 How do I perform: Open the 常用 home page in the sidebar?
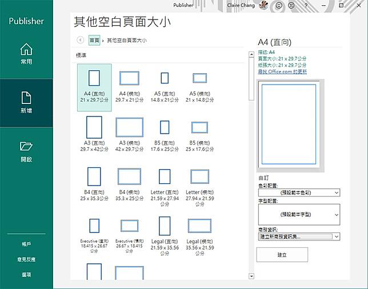(26, 54)
